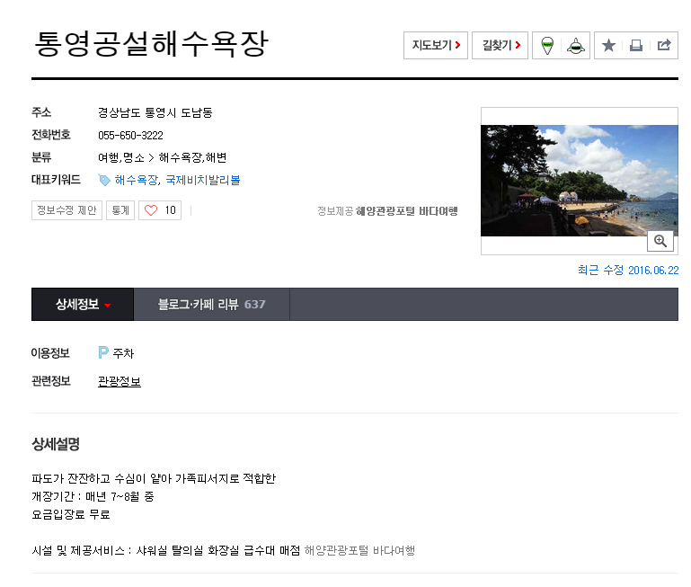
Task: Click the title 통영공설해수욕장
Action: (x=151, y=44)
